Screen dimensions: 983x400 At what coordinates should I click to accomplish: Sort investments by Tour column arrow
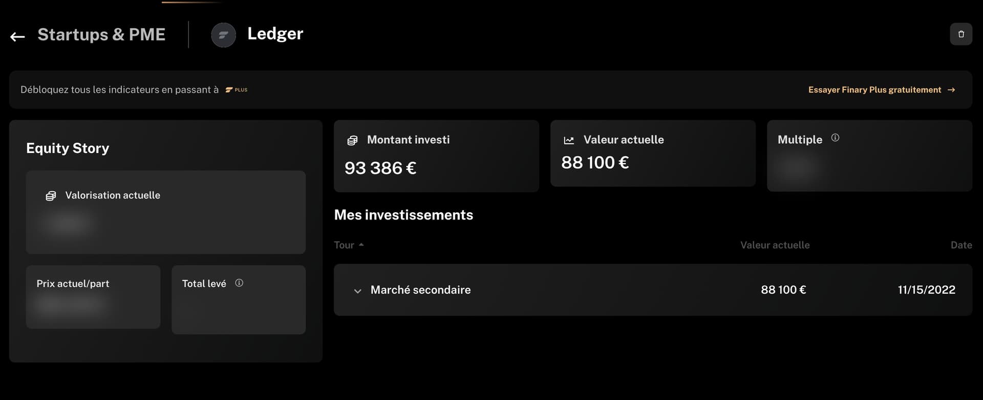click(x=361, y=245)
